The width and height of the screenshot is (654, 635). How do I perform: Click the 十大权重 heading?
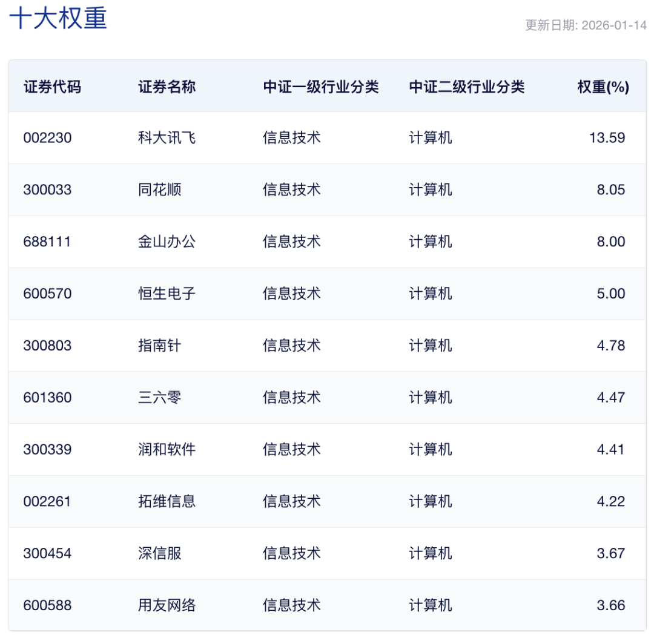pyautogui.click(x=58, y=18)
